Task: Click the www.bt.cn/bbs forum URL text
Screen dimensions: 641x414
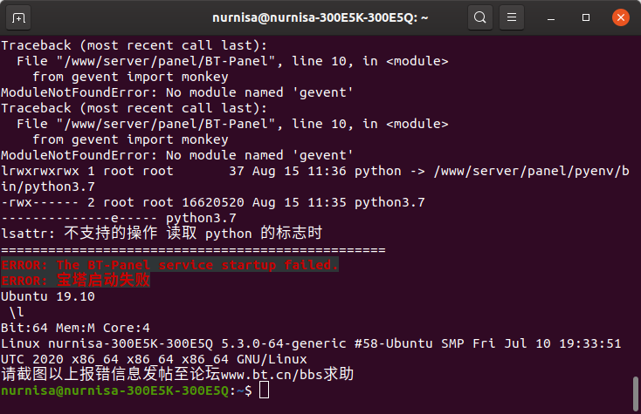Action: (x=272, y=375)
